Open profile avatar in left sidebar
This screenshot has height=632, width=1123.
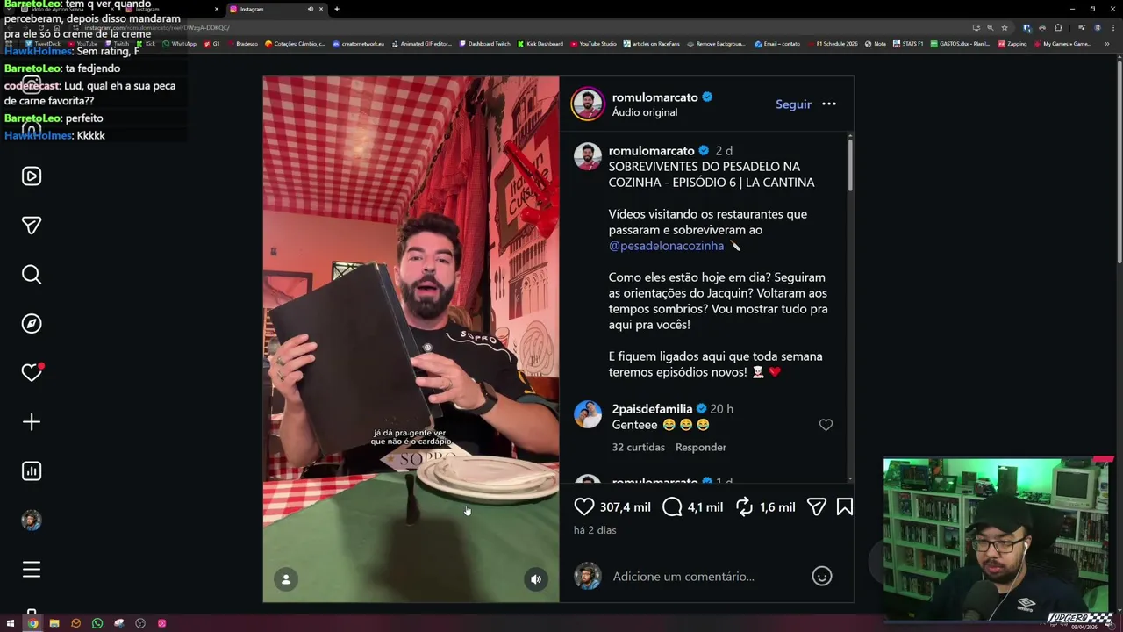tap(32, 521)
